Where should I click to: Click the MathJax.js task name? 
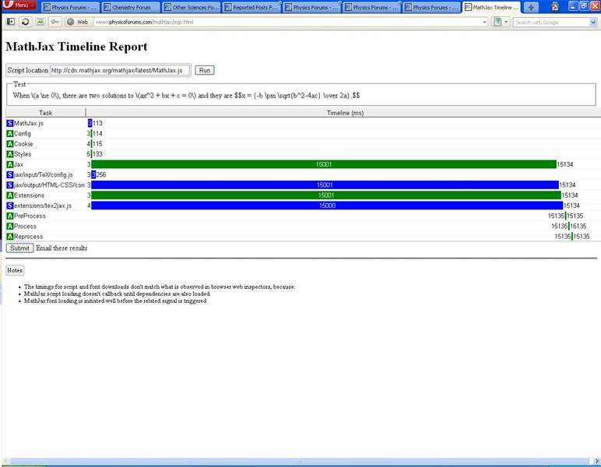29,123
